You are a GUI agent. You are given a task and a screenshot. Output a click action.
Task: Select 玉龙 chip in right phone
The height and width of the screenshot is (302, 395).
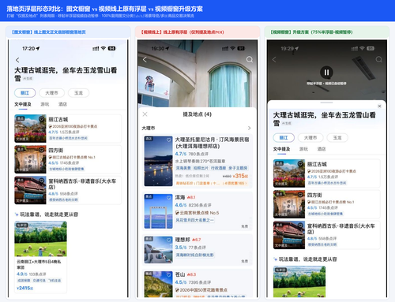337,137
